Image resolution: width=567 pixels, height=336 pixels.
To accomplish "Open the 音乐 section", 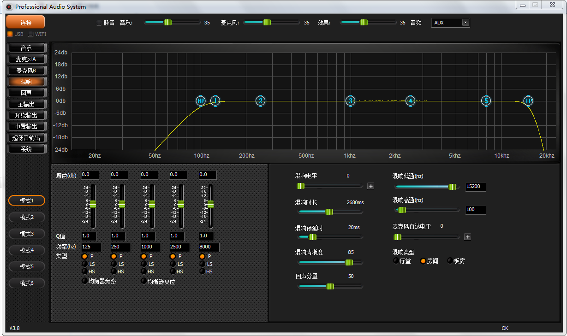I will 26,48.
